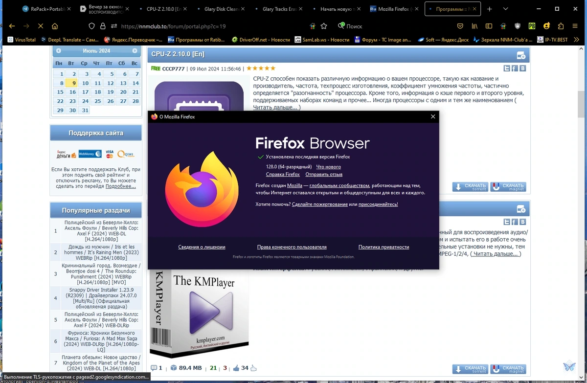Click the QIWI payment icon
This screenshot has height=383, width=587.
126,154
